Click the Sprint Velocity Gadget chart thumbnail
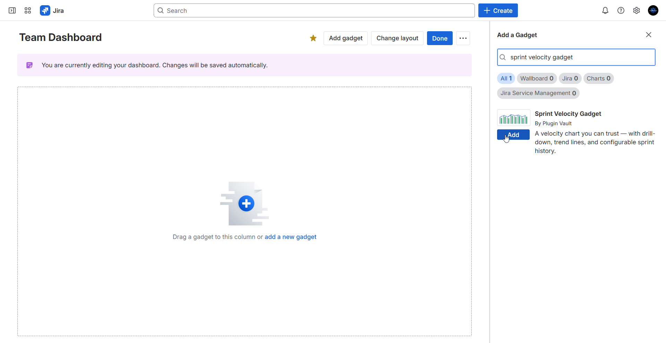The height and width of the screenshot is (343, 666). pyautogui.click(x=513, y=118)
